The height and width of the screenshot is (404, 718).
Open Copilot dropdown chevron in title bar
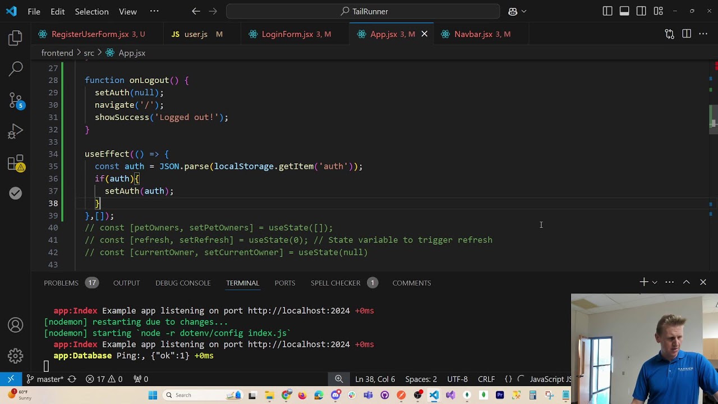524,11
